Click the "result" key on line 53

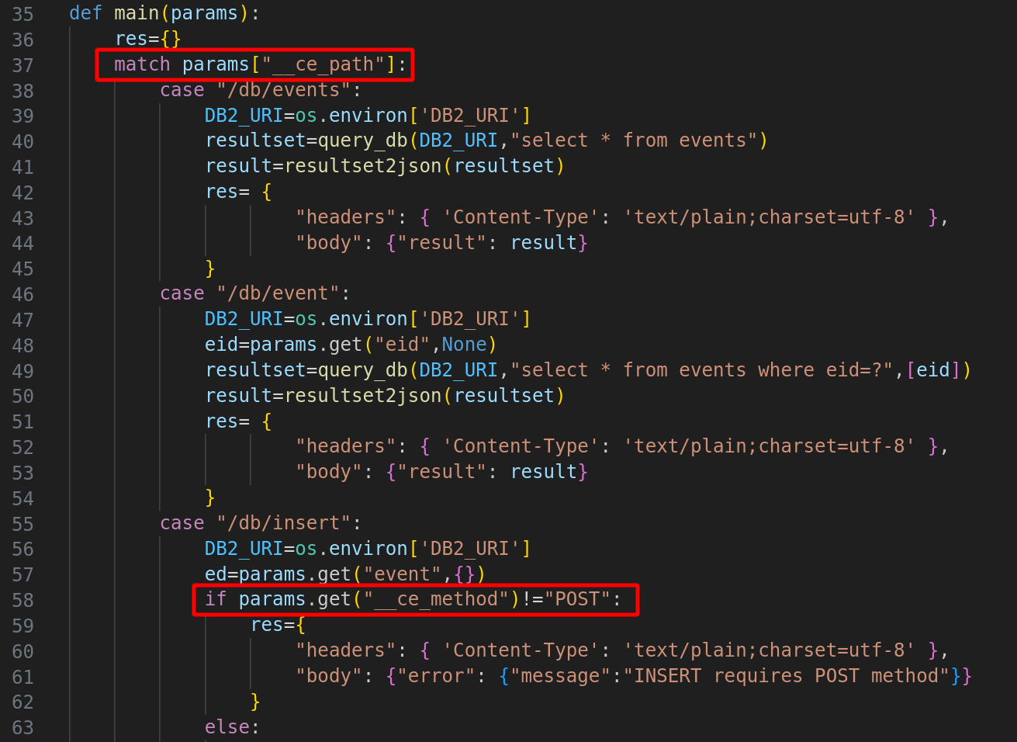click(x=442, y=472)
